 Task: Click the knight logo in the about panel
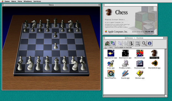109,12
